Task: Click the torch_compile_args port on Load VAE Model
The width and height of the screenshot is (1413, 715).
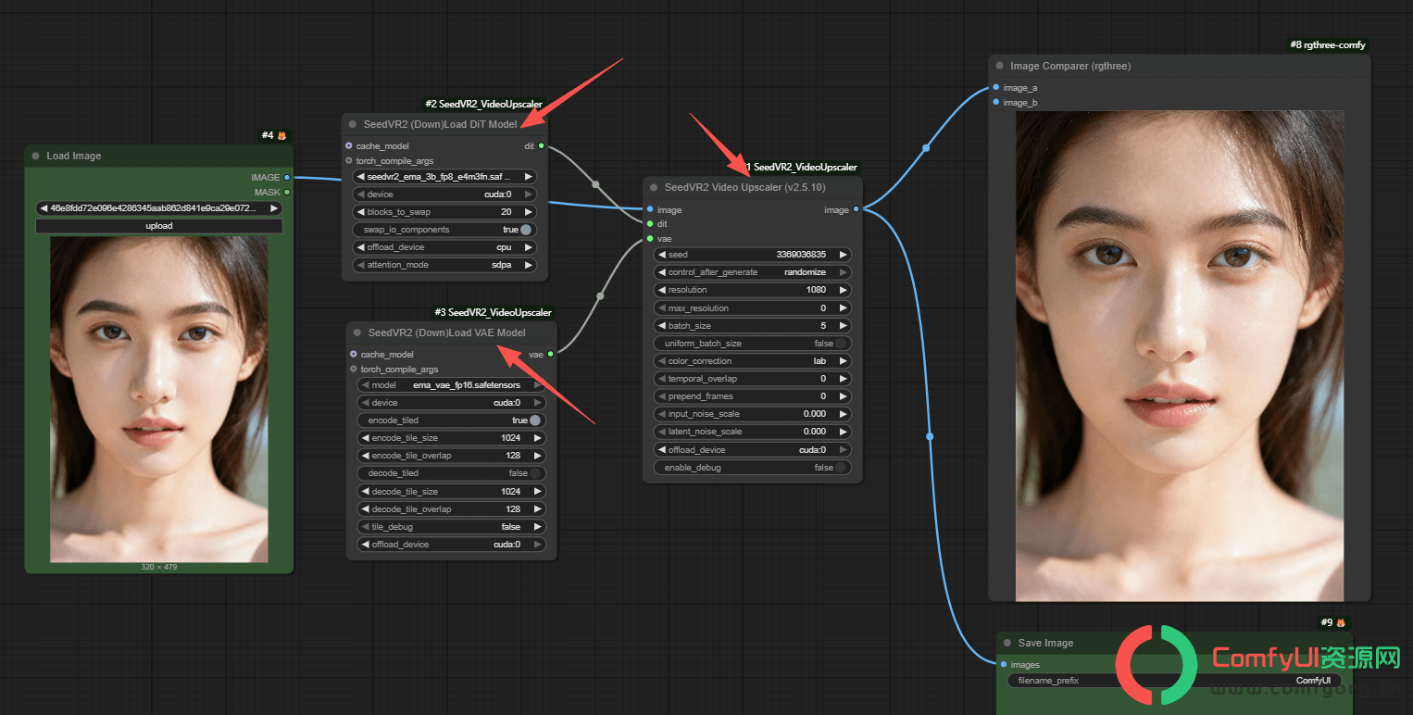Action: (x=353, y=369)
